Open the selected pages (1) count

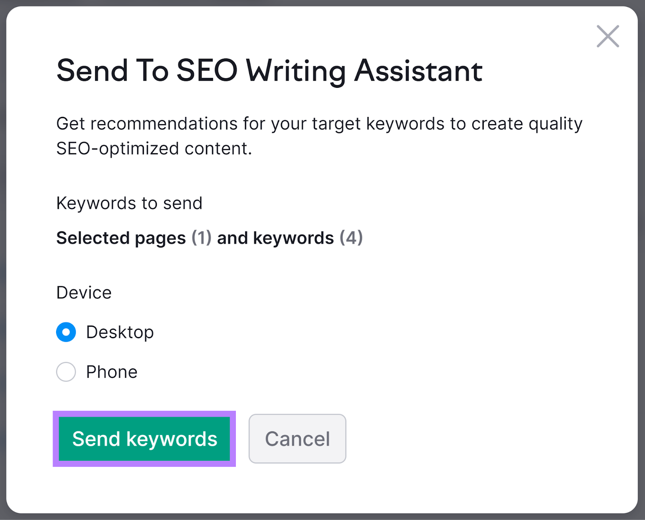coord(202,238)
